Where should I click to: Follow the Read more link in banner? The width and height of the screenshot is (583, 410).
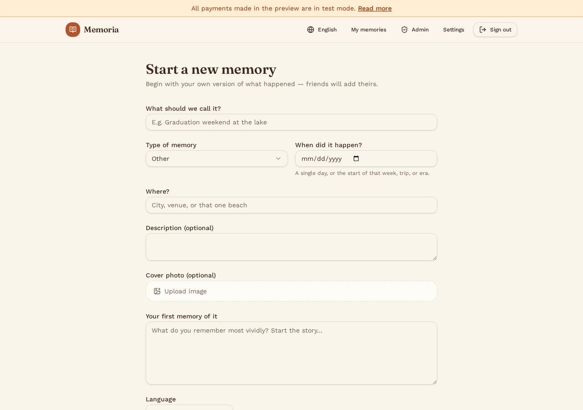pos(375,8)
